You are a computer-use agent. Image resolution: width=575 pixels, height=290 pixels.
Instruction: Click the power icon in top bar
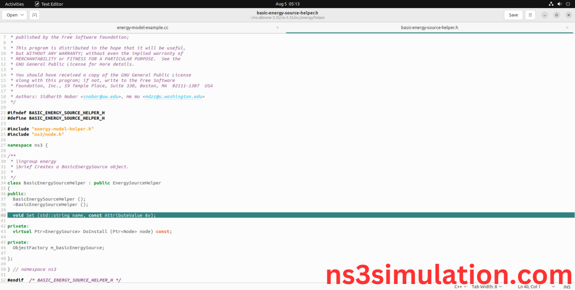click(x=568, y=4)
